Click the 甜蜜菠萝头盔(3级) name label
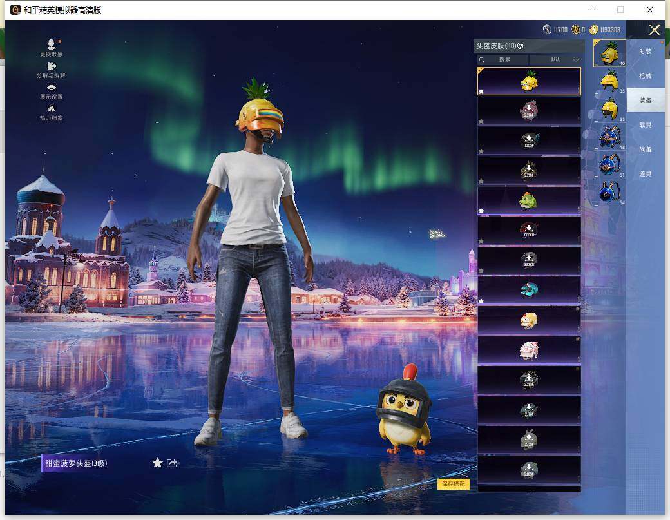 [75, 463]
